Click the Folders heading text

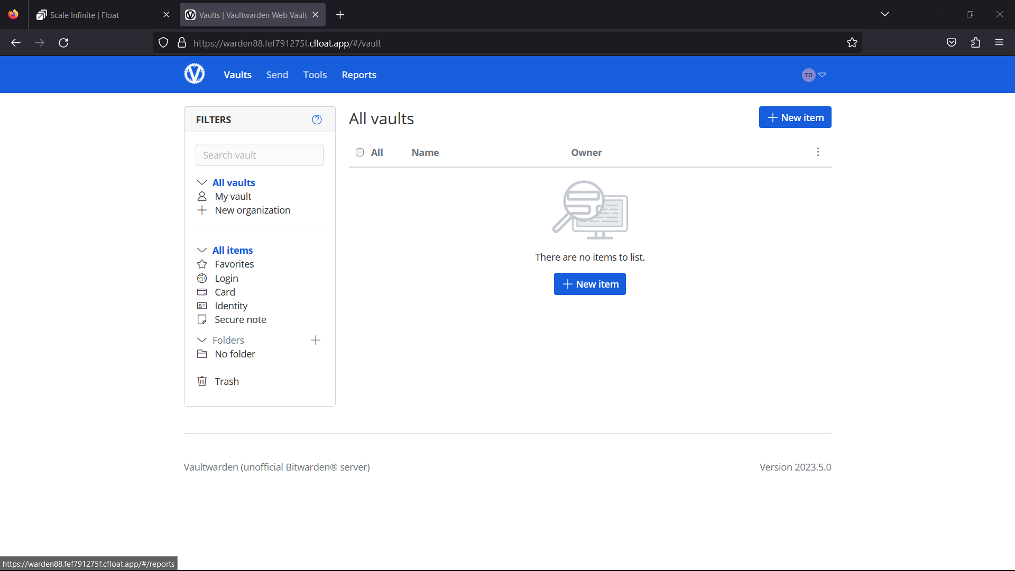pos(228,340)
